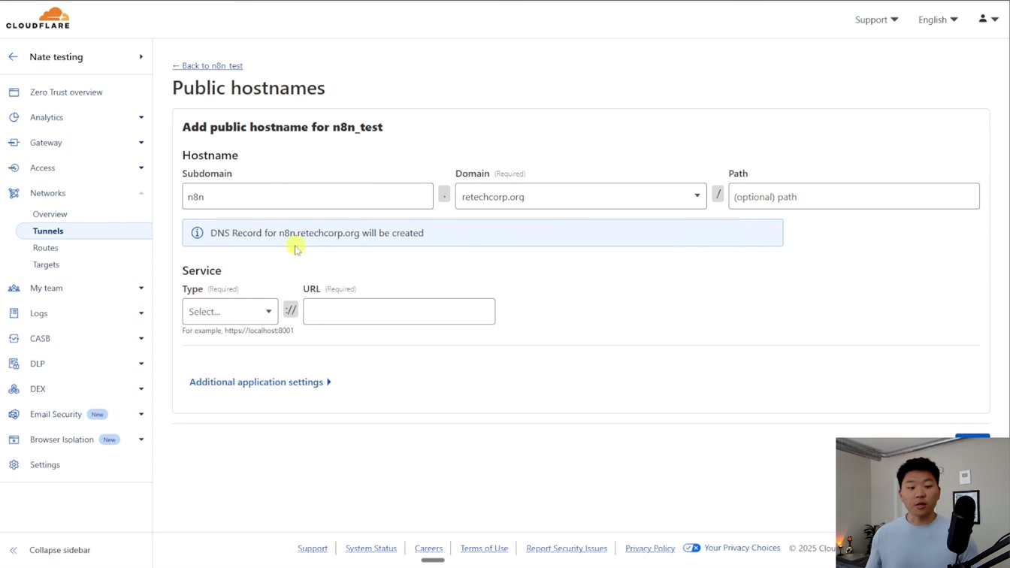
Task: Expand the DLP menu arrow
Action: [x=141, y=364]
